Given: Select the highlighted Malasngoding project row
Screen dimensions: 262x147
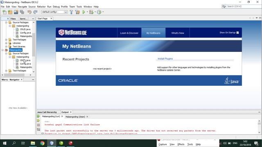Looking at the screenshot, I should (x=16, y=50).
